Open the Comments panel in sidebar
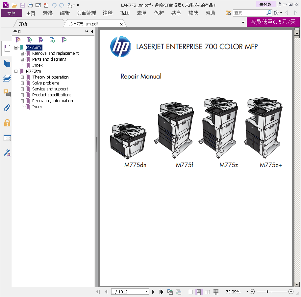301x297 pixels. (x=7, y=93)
